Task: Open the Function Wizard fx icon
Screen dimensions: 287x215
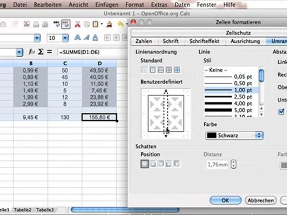Action: pos(32,52)
